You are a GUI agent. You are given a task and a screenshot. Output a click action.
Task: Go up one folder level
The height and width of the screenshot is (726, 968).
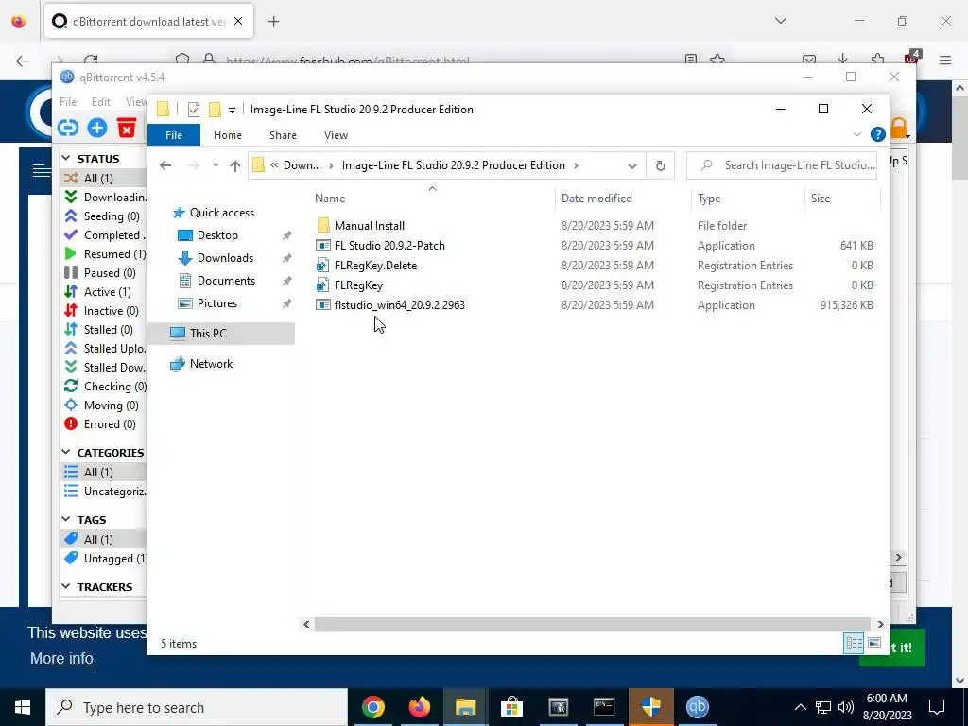[235, 165]
